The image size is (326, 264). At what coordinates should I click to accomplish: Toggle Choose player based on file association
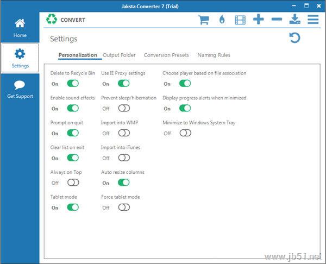(185, 84)
